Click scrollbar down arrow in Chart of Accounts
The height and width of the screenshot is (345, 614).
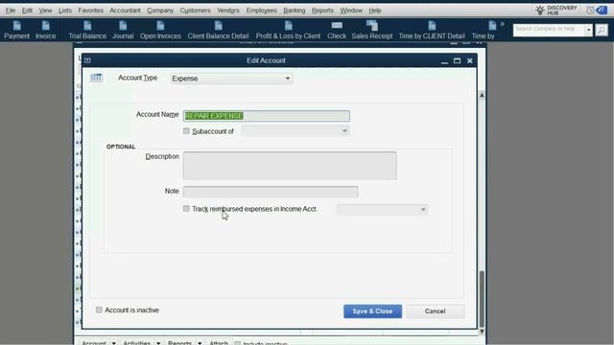(482, 332)
